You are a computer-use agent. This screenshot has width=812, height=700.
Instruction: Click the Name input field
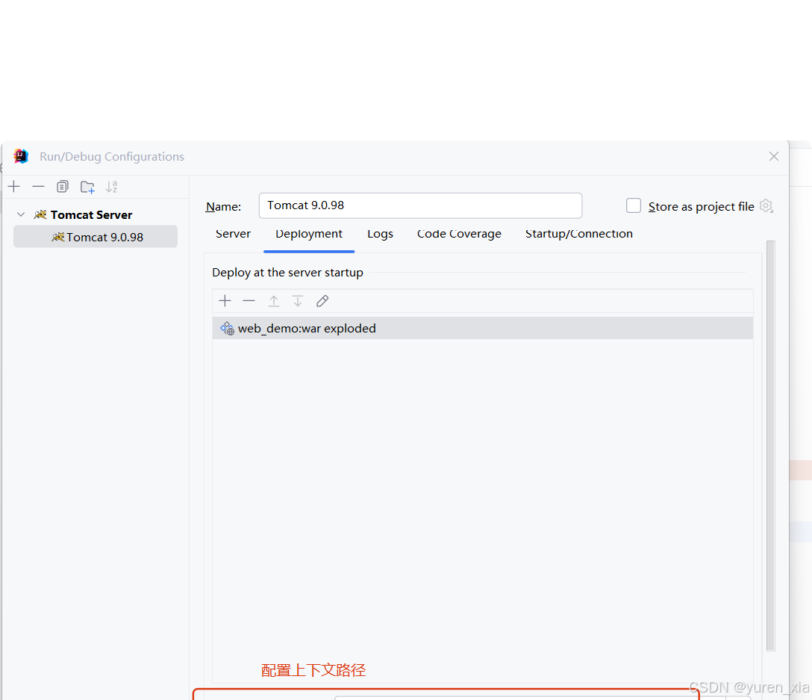[x=420, y=206]
